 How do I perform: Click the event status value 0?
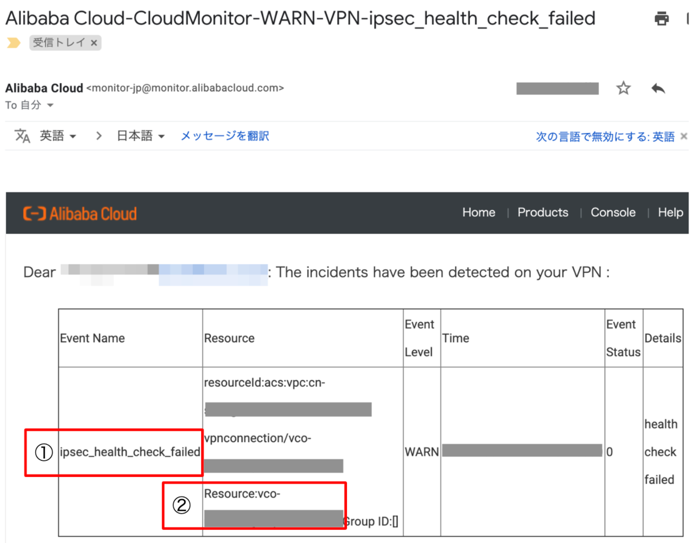click(x=610, y=452)
